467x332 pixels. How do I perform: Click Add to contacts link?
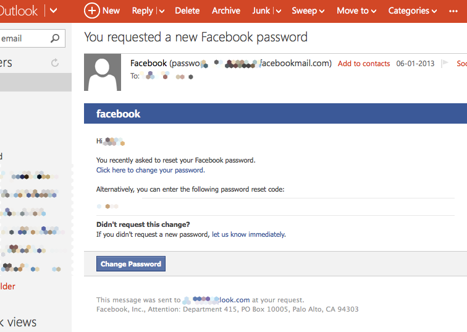click(x=364, y=64)
